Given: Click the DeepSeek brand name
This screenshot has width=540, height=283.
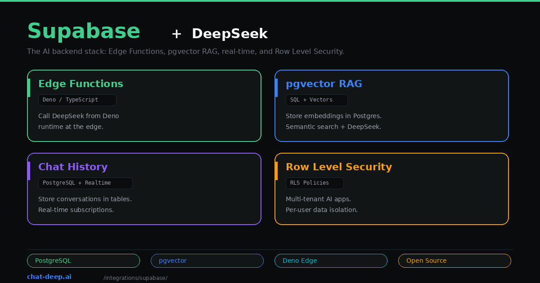Looking at the screenshot, I should coord(229,33).
